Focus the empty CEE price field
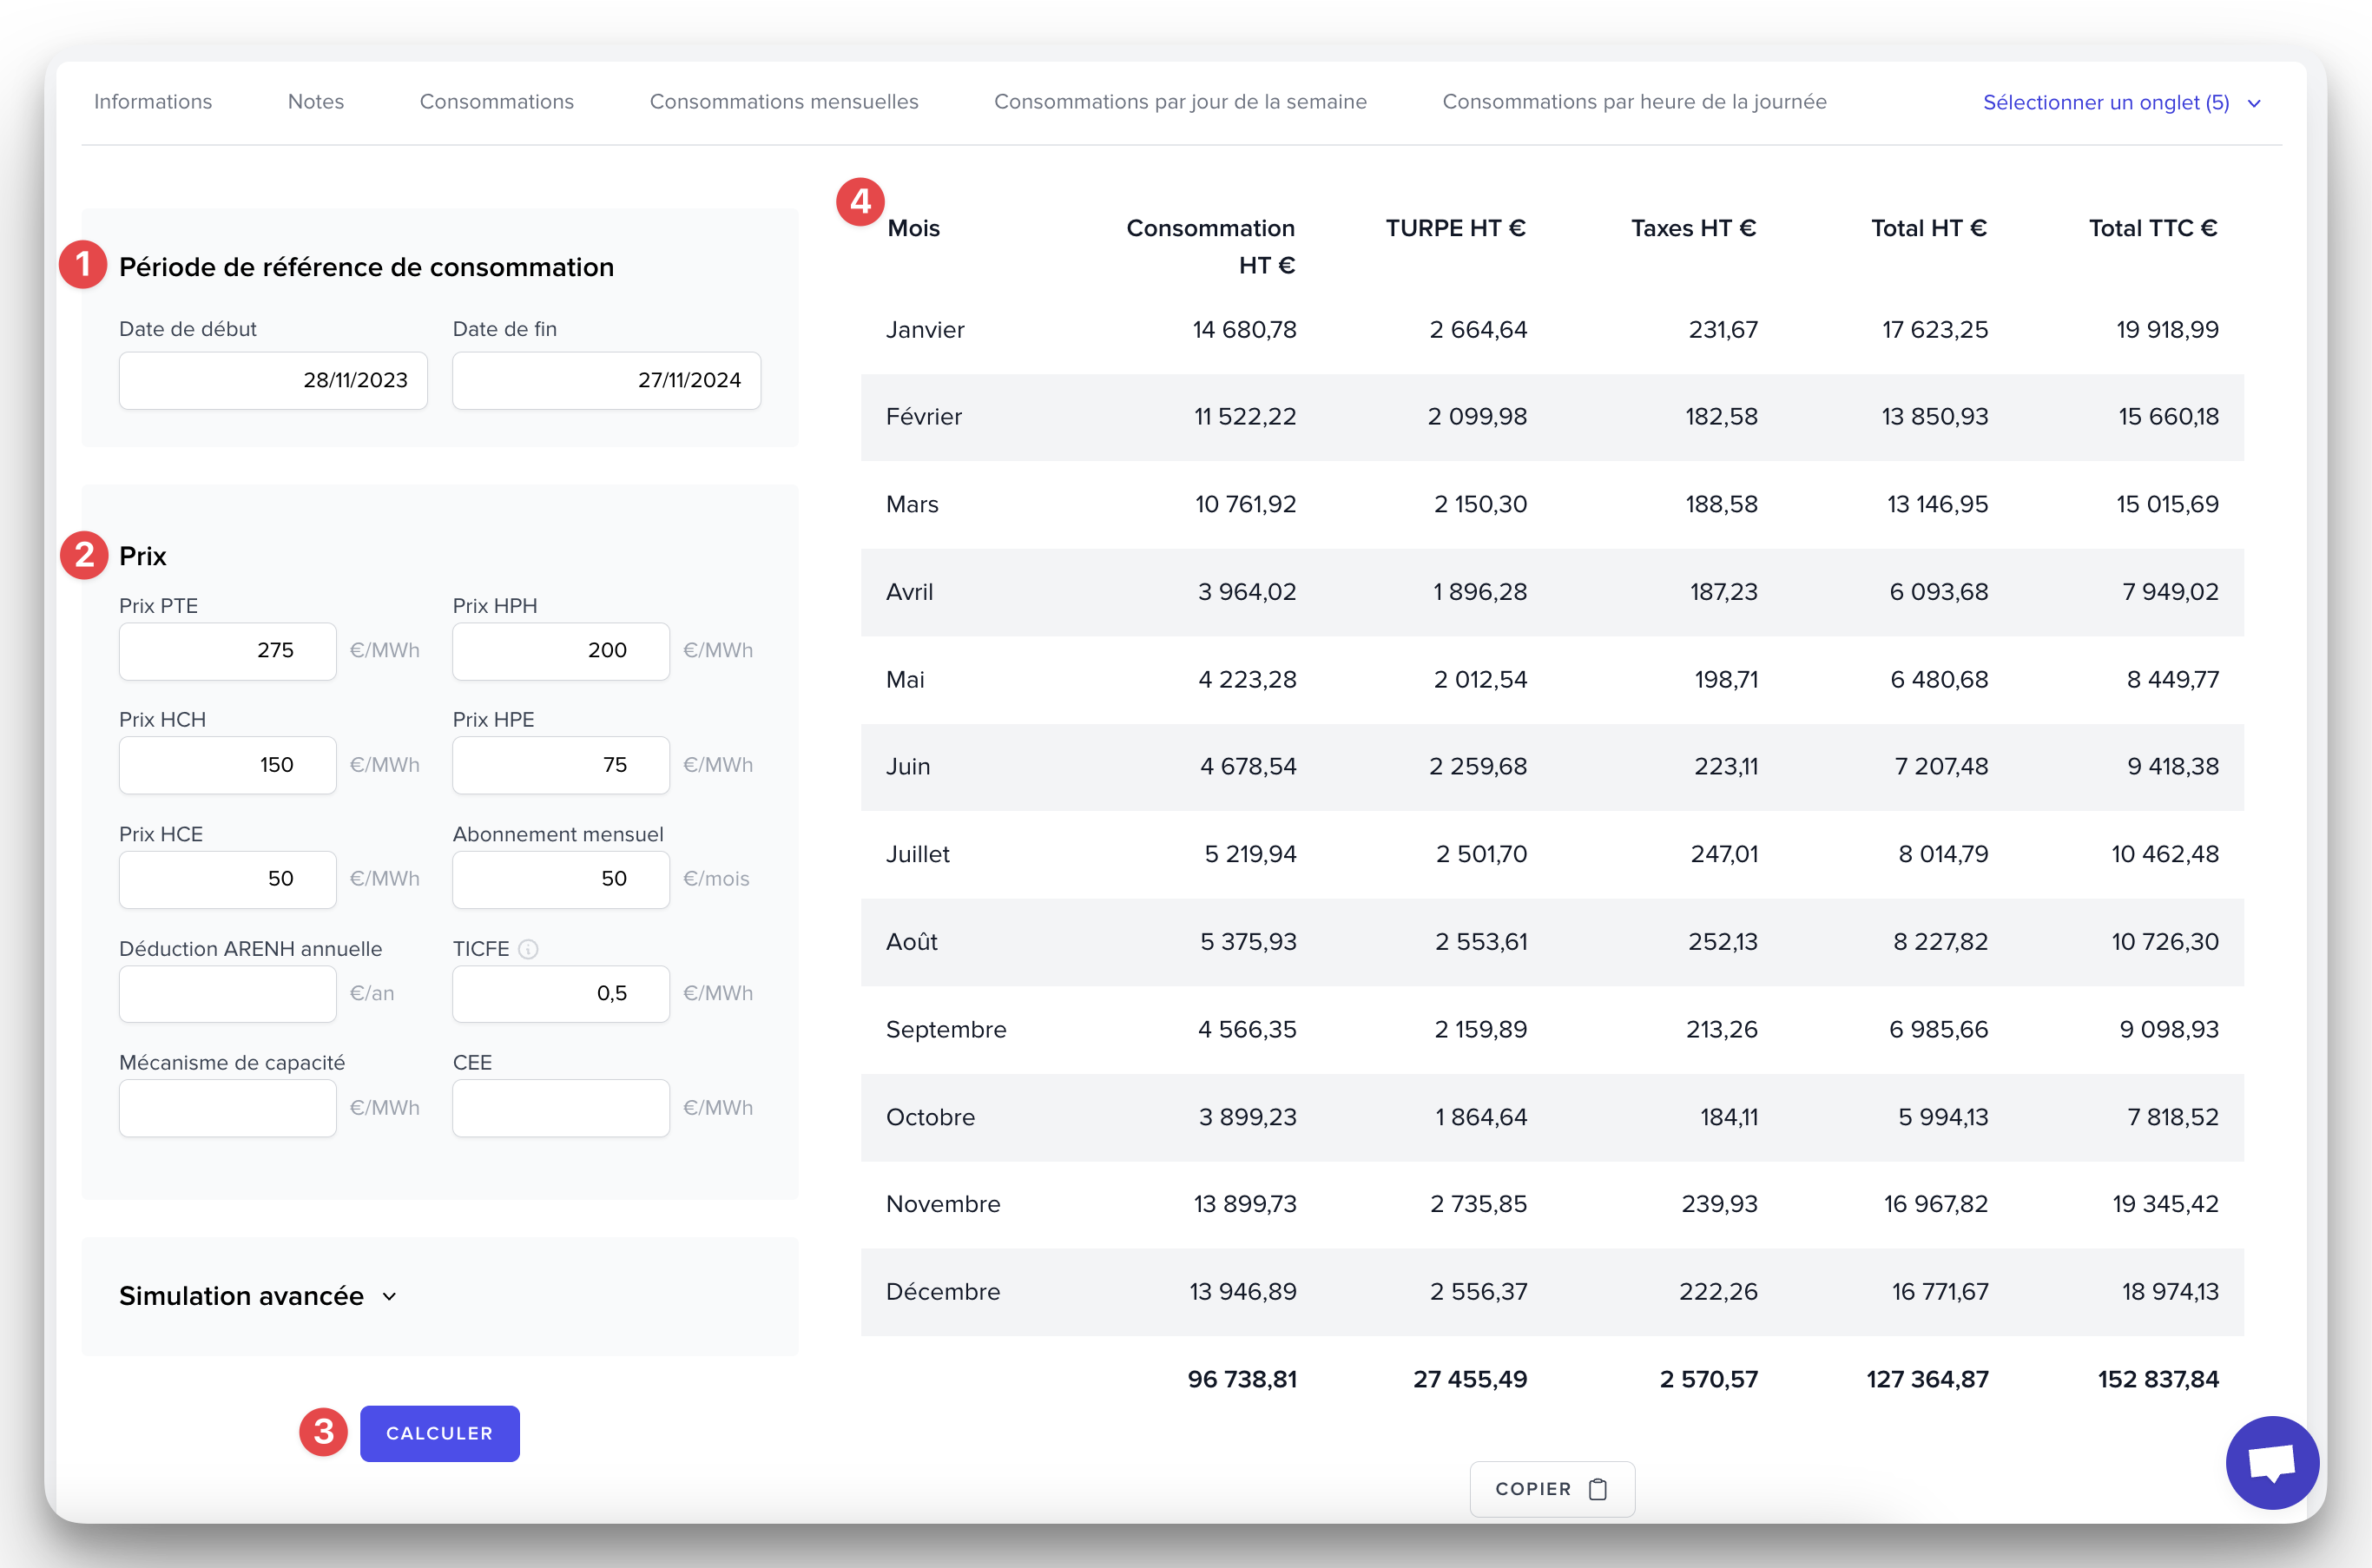Screen dimensions: 2372x1568 560,1108
